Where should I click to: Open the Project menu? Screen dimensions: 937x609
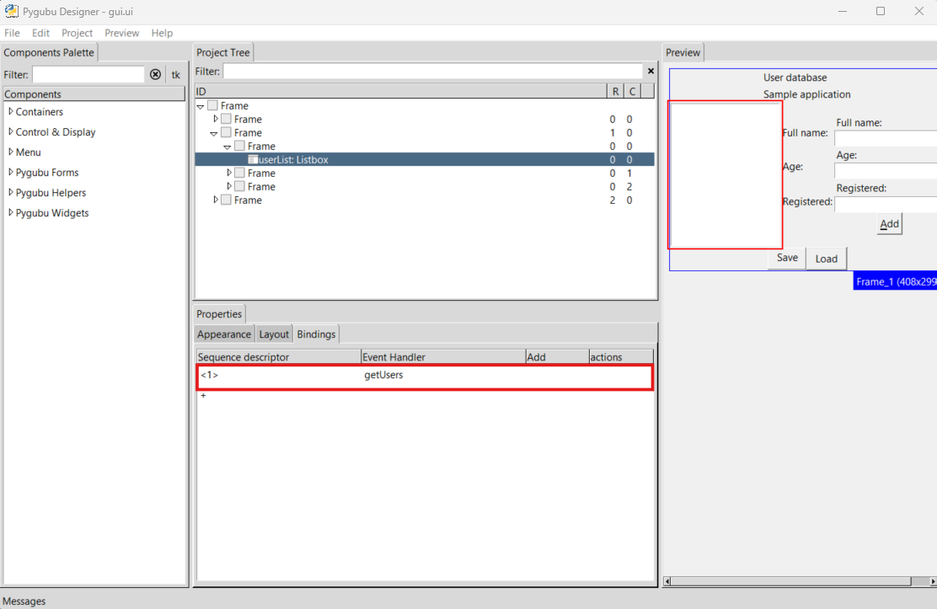point(77,33)
